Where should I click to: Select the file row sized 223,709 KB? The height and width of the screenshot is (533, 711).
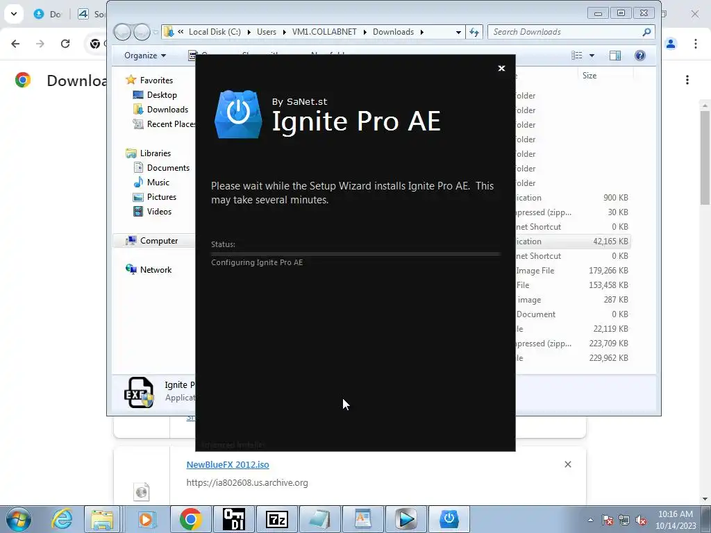[x=573, y=344]
